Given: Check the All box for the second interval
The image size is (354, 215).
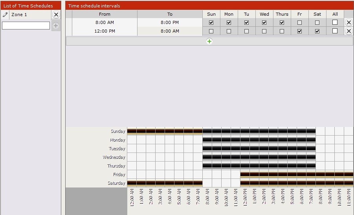Looking at the screenshot, I should pyautogui.click(x=335, y=31).
